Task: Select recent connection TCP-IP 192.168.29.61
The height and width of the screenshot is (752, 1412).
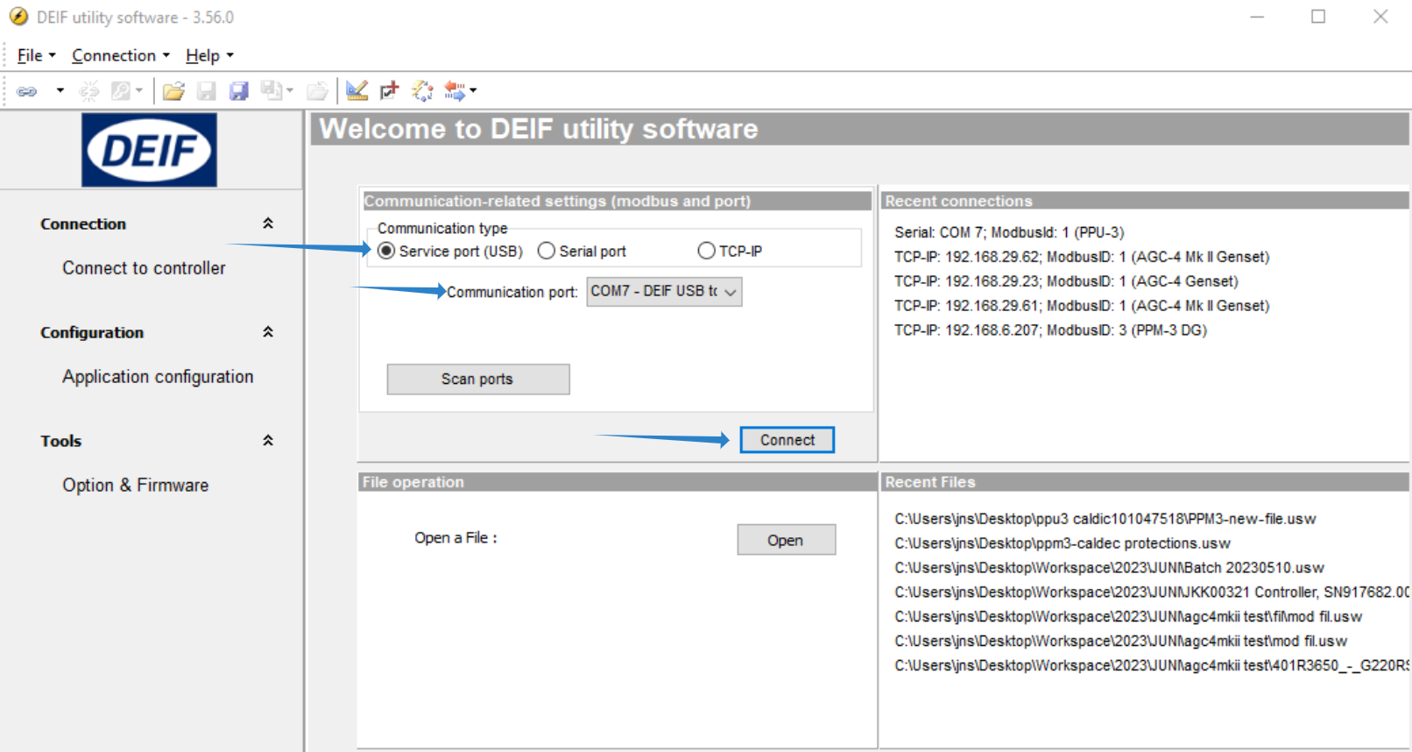Action: (x=1082, y=306)
